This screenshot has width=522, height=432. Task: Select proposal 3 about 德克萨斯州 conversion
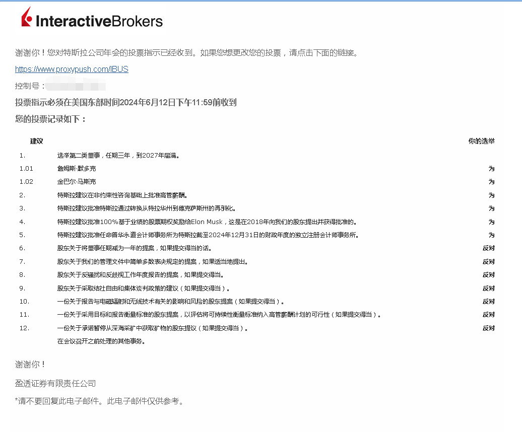(x=147, y=208)
